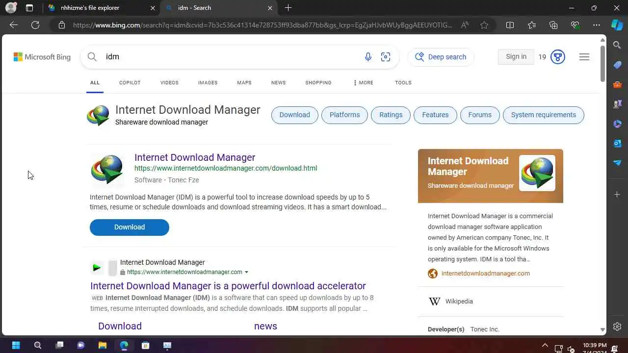Switch to NEWS search tab
Image resolution: width=628 pixels, height=353 pixels.
point(278,83)
